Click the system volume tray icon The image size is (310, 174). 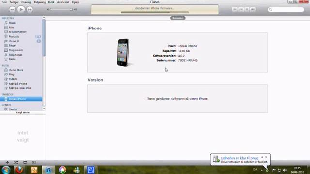pyautogui.click(x=285, y=170)
